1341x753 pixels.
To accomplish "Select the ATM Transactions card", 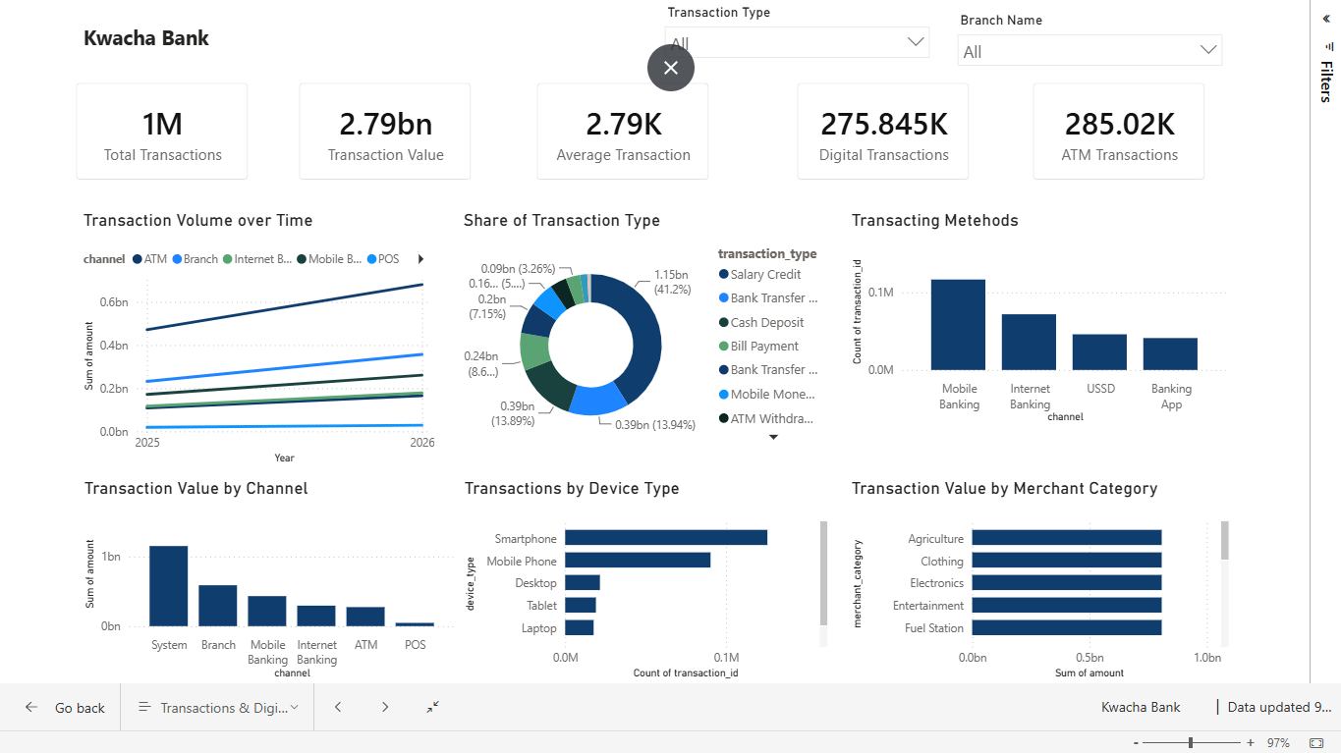I will tap(1119, 132).
